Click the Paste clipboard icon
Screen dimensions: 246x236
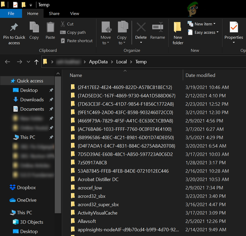(50, 28)
